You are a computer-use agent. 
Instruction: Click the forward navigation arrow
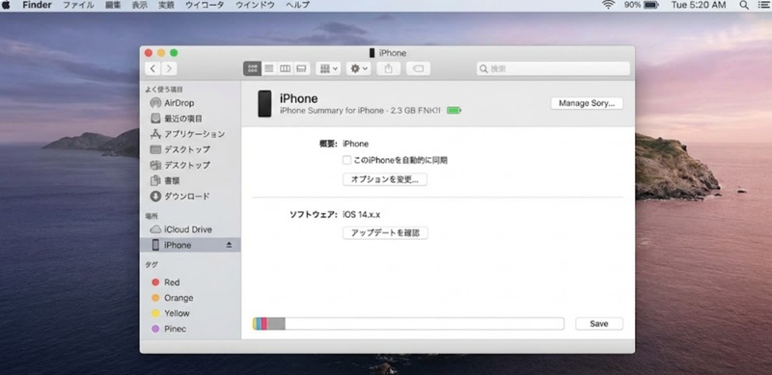(x=169, y=68)
